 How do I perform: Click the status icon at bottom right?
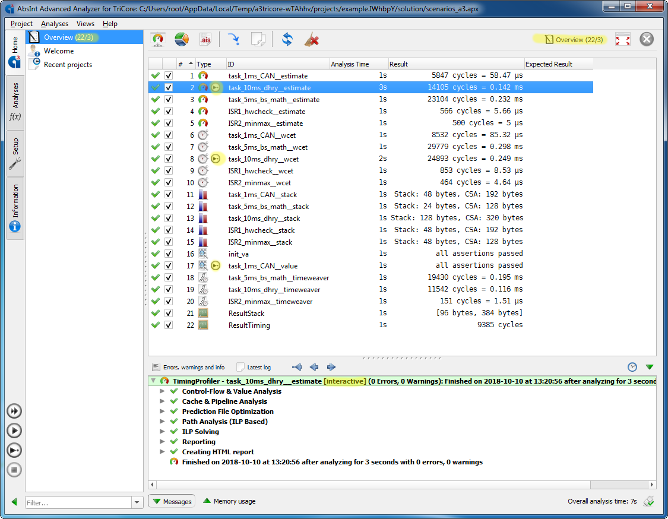coord(649,501)
